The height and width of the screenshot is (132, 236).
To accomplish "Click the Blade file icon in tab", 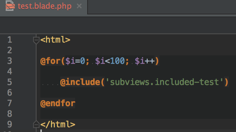I will (10, 6).
